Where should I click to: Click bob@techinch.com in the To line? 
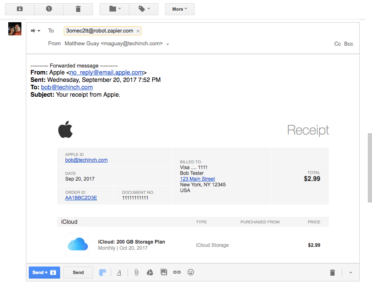[67, 87]
